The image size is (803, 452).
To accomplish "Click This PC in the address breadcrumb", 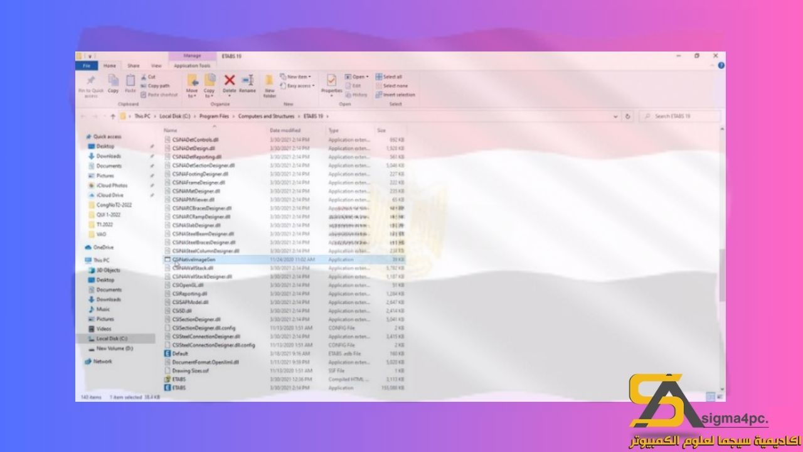I will pos(142,116).
